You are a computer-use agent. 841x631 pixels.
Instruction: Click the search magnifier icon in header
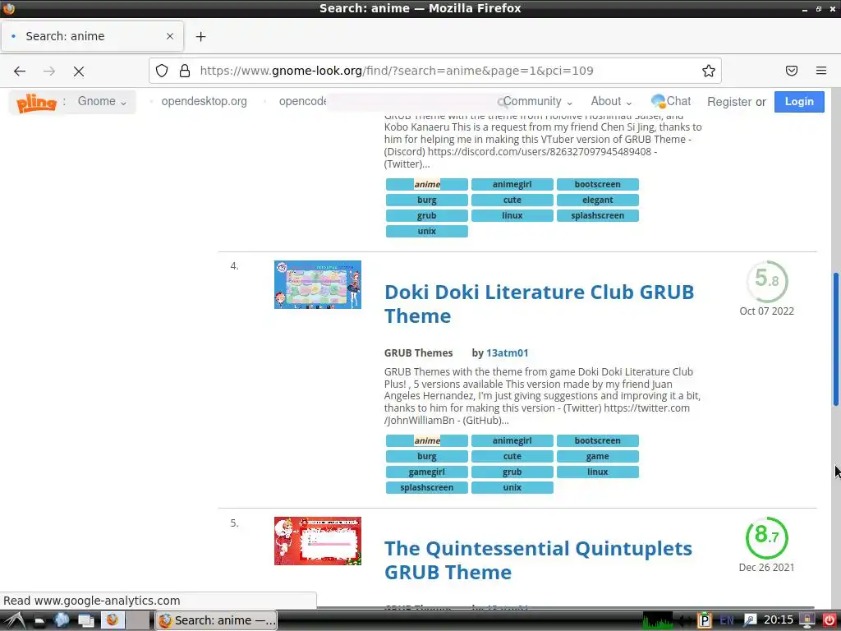pyautogui.click(x=502, y=102)
